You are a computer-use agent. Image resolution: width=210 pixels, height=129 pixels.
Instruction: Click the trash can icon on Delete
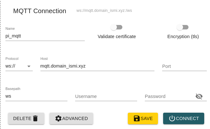[x=35, y=118]
